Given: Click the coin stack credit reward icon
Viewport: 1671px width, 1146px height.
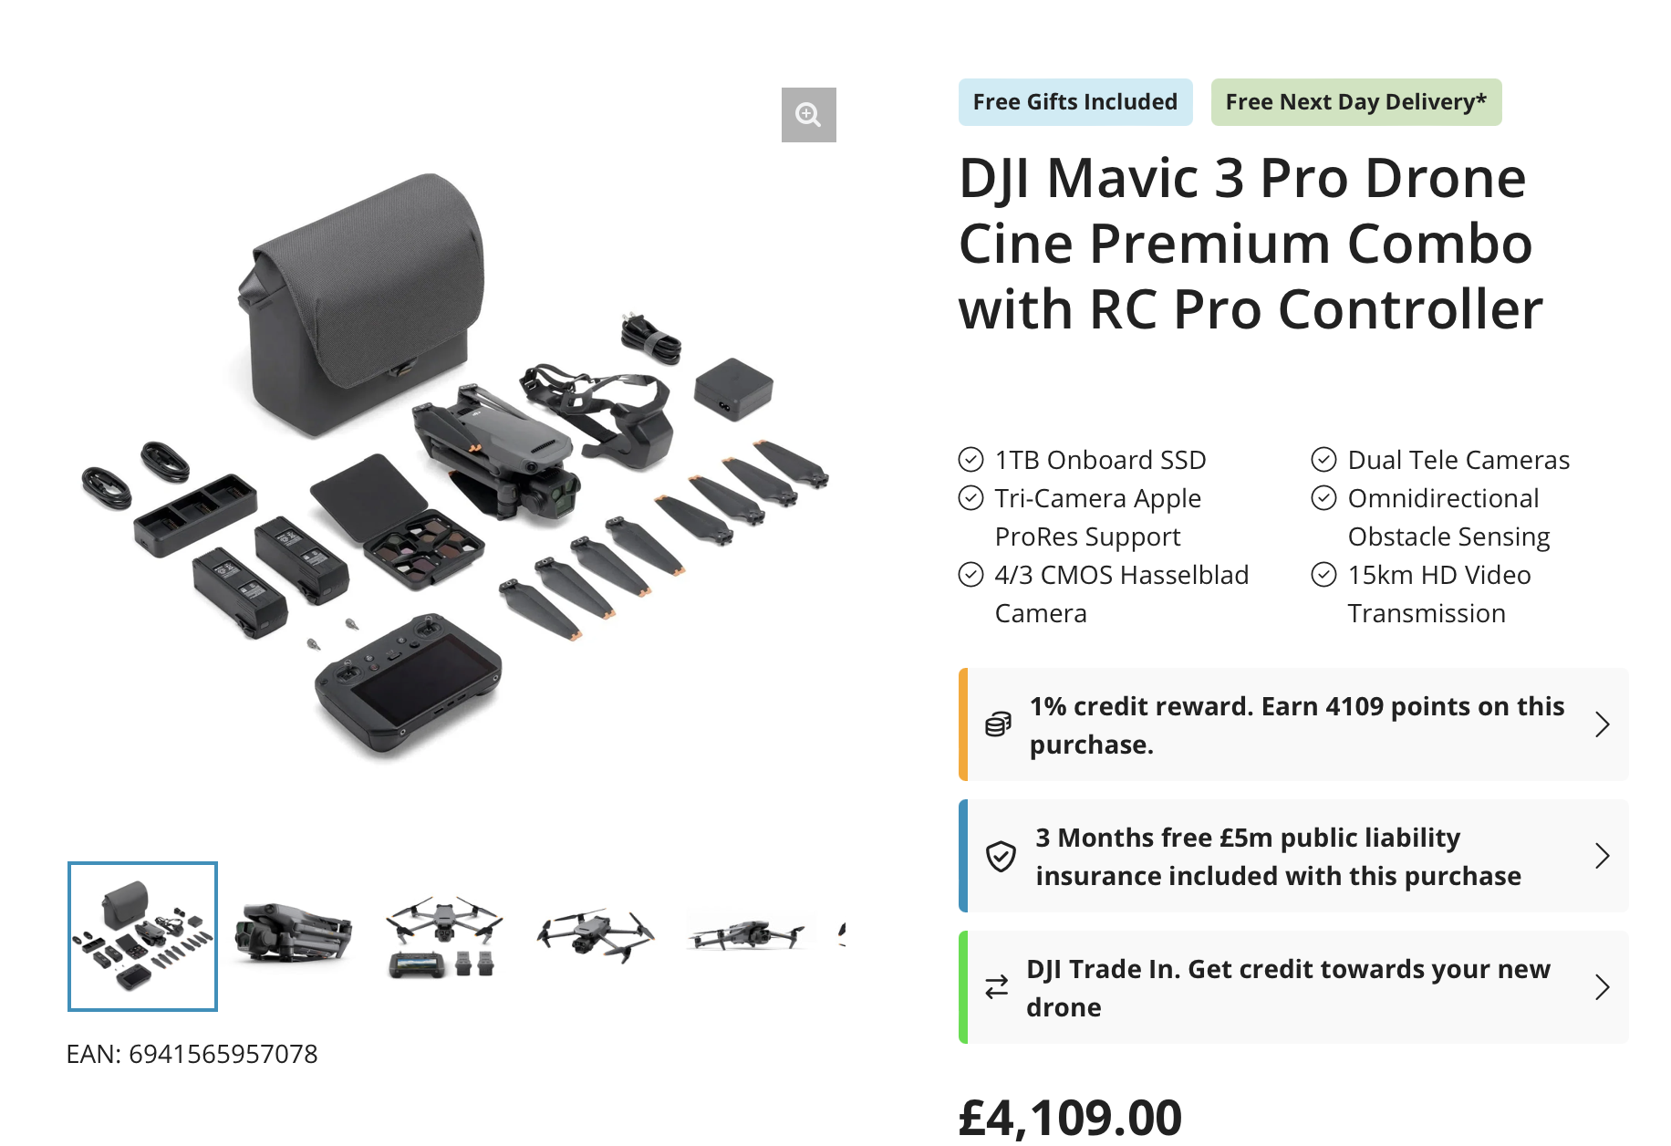Looking at the screenshot, I should tap(1000, 724).
